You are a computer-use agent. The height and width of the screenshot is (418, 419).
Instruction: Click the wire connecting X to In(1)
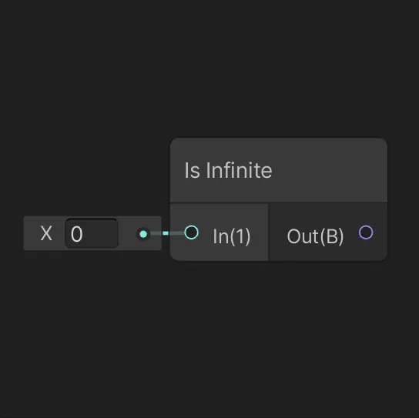167,233
